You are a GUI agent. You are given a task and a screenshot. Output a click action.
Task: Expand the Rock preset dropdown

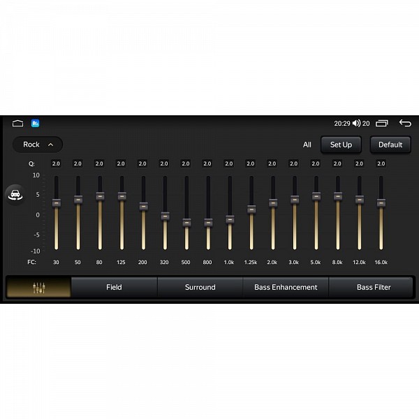pos(38,145)
